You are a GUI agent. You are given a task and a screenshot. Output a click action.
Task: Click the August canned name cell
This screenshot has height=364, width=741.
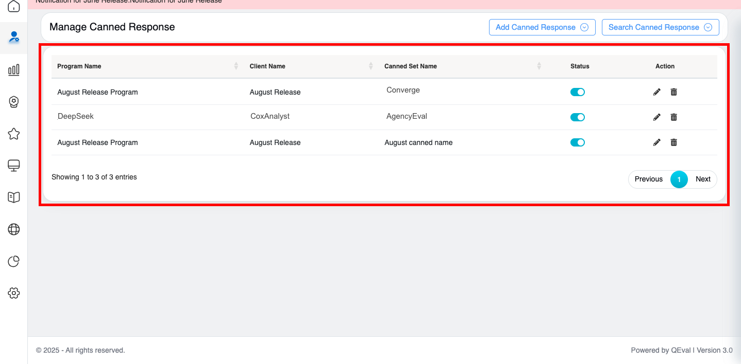[x=418, y=142]
